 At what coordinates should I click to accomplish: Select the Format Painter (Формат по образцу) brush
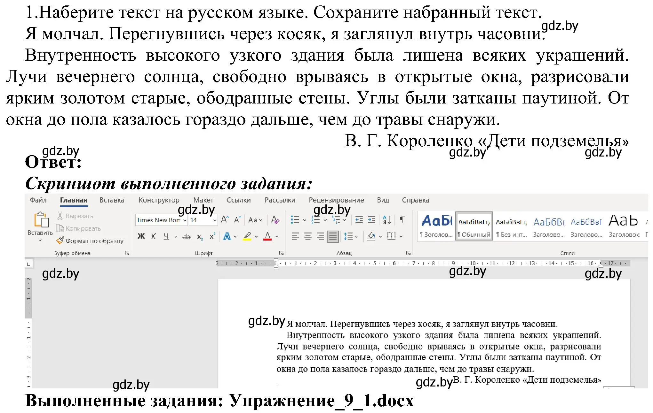tap(60, 241)
